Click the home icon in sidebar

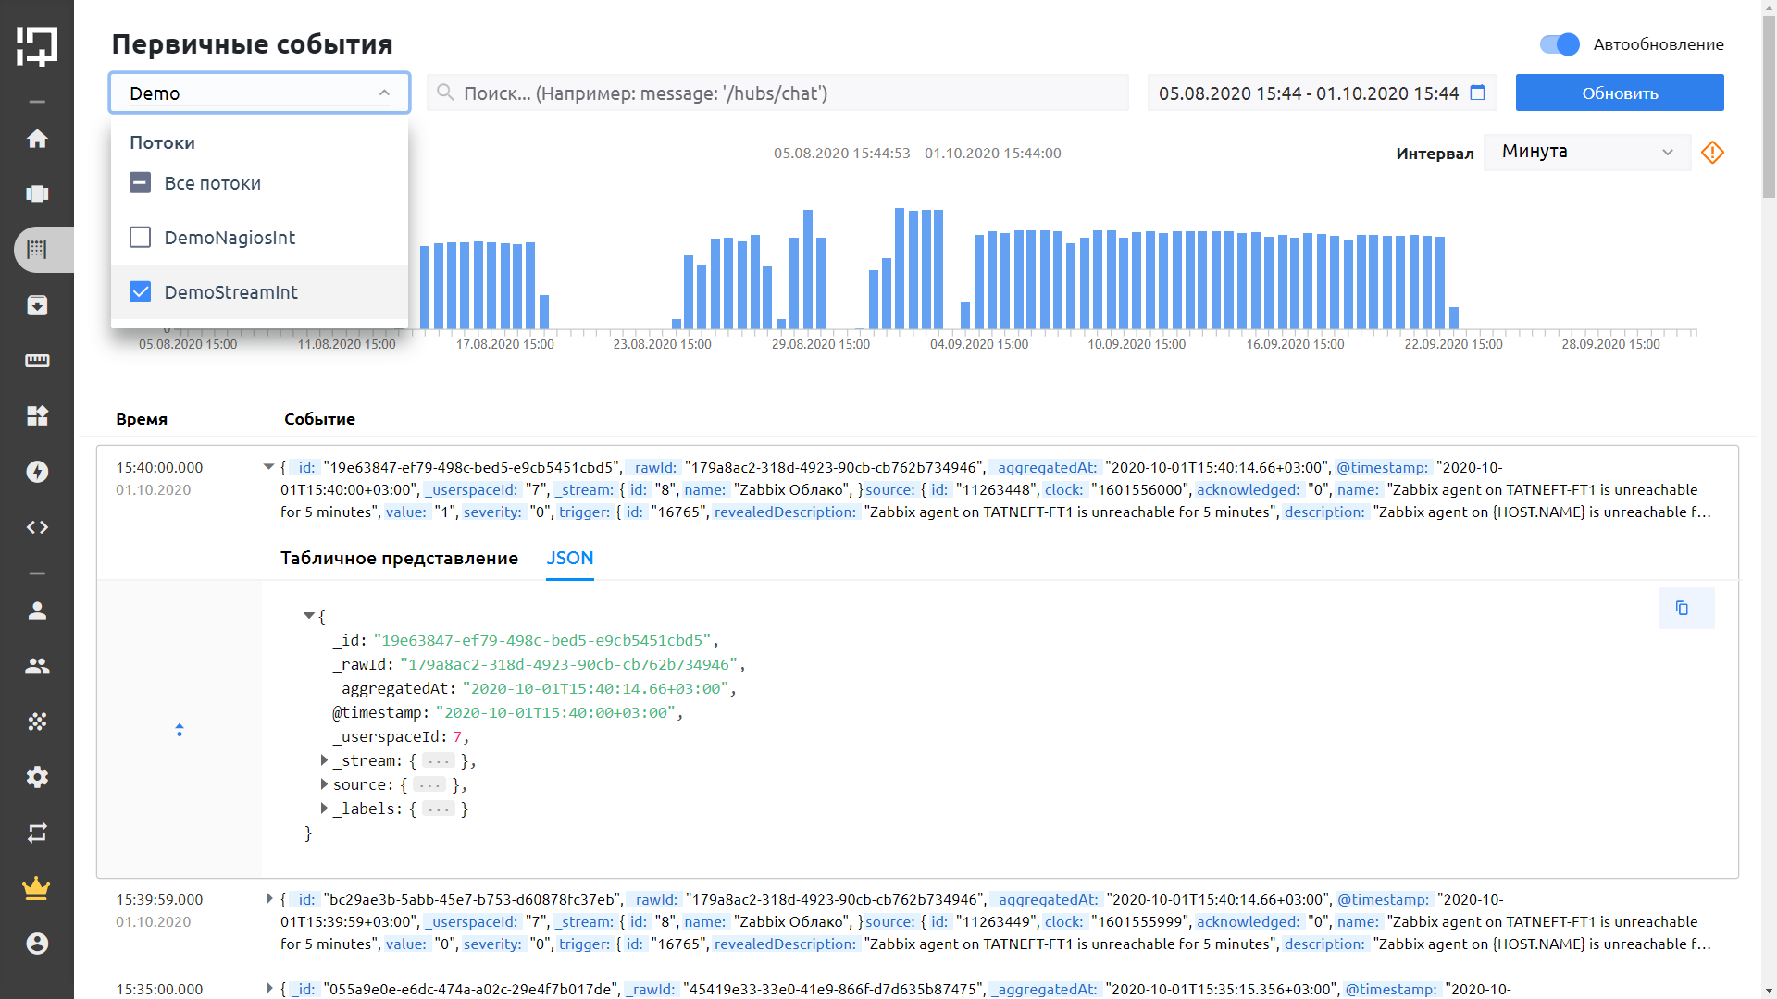(x=37, y=139)
